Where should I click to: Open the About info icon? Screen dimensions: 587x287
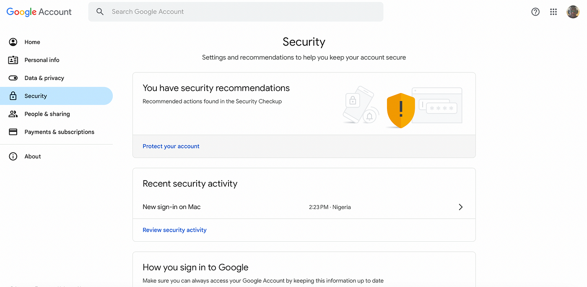(x=13, y=156)
